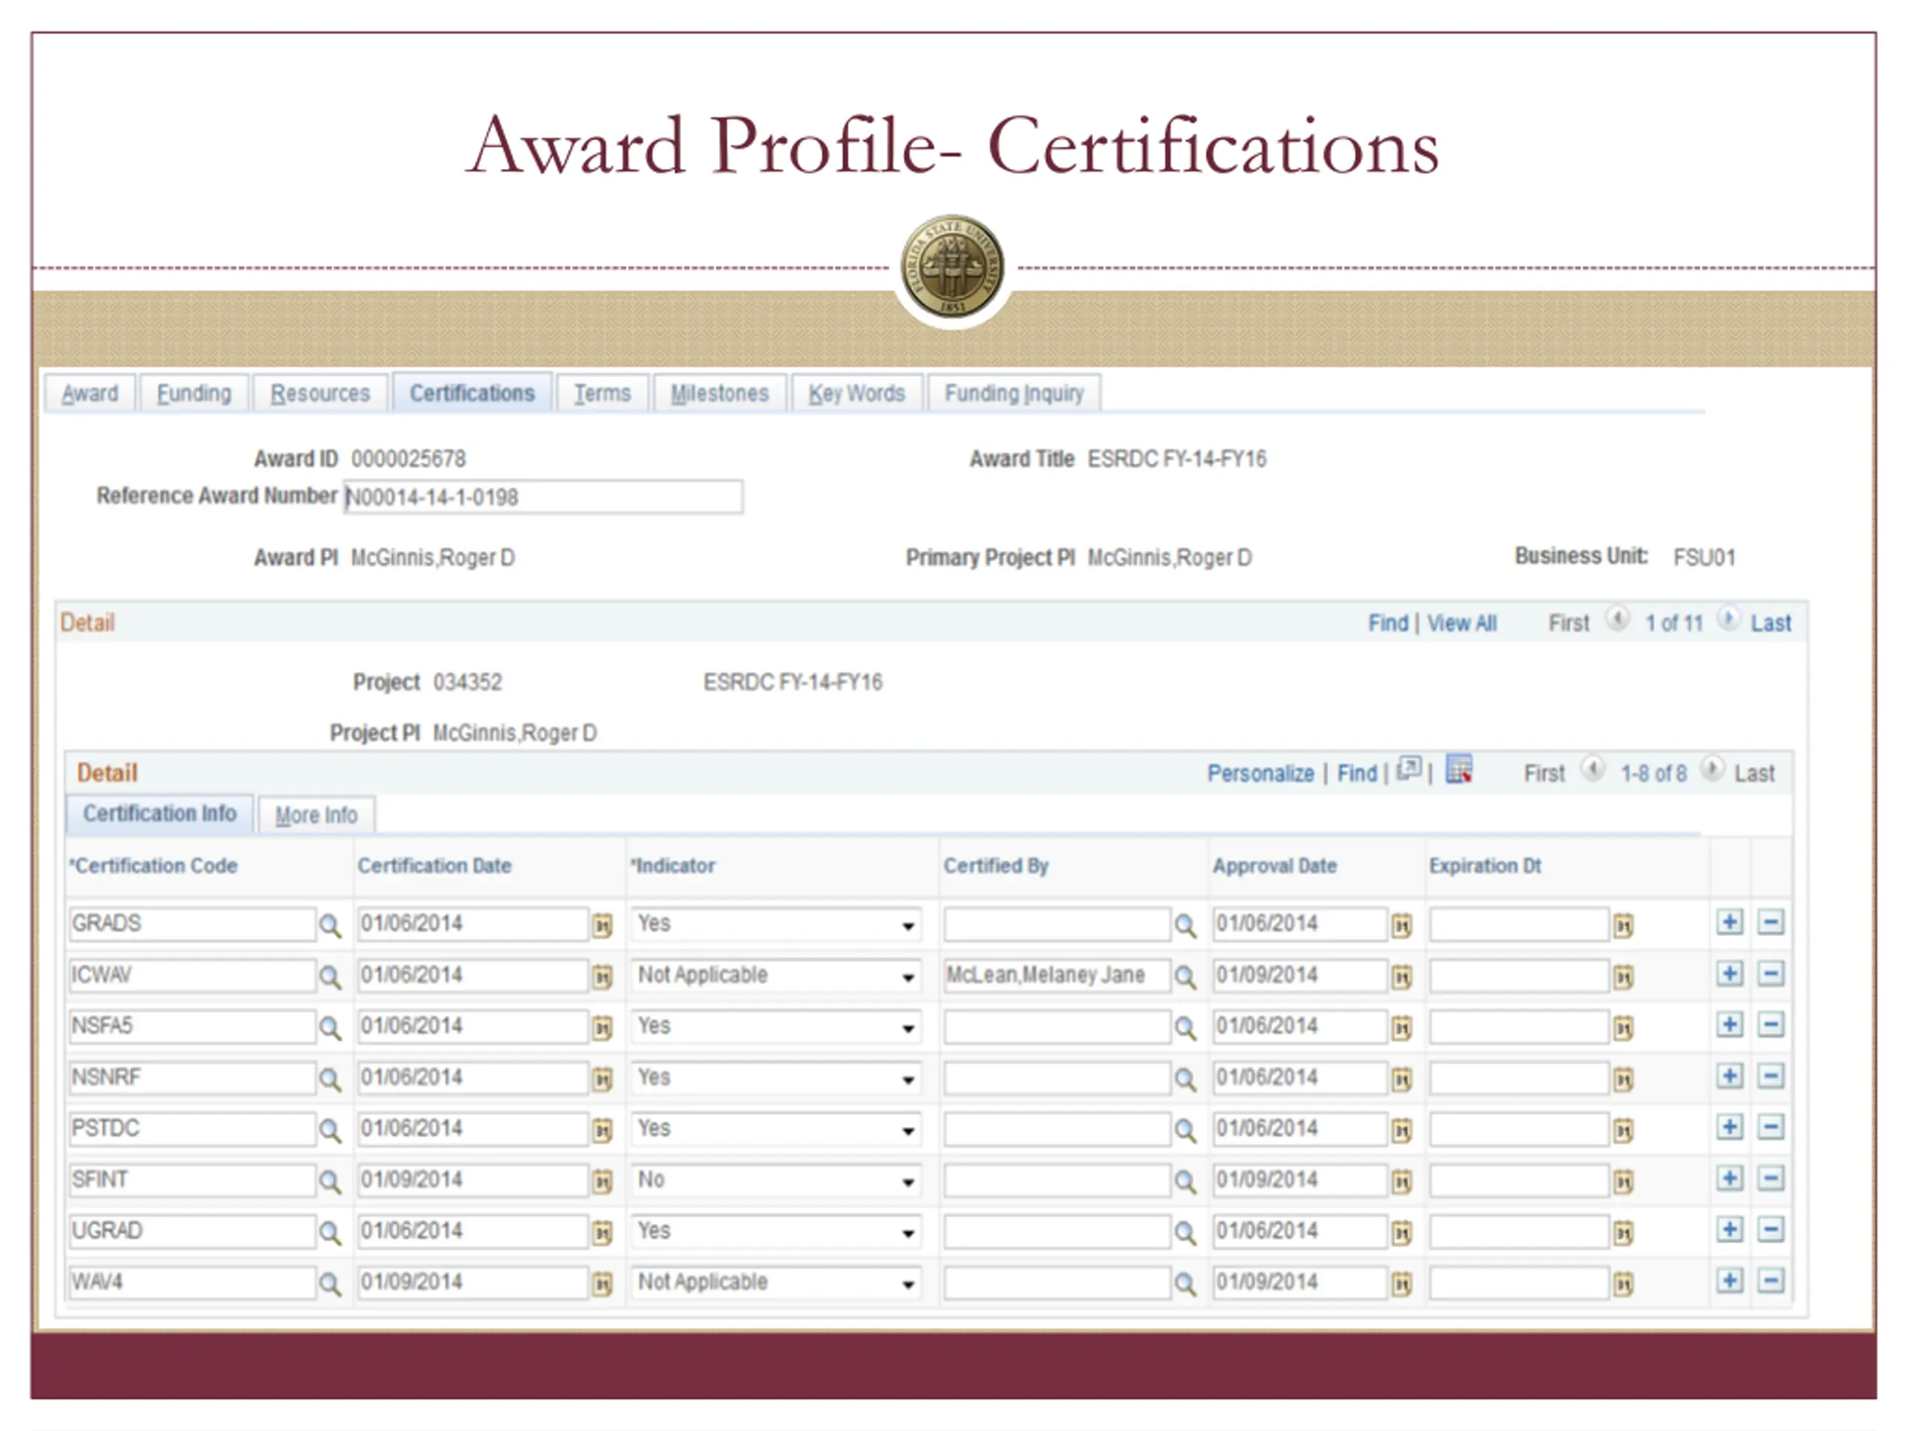Show next project in Detail section
The image size is (1909, 1431).
(x=1728, y=619)
